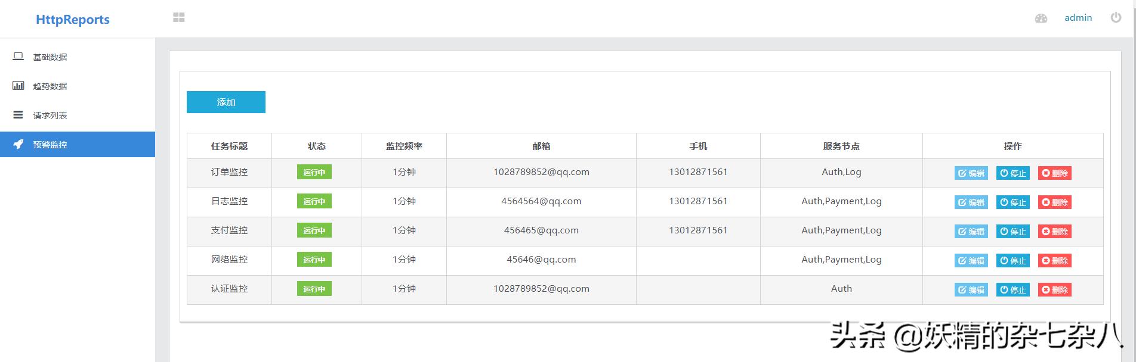The height and width of the screenshot is (362, 1136).
Task: Stop the 支付监控 task
Action: [1013, 232]
